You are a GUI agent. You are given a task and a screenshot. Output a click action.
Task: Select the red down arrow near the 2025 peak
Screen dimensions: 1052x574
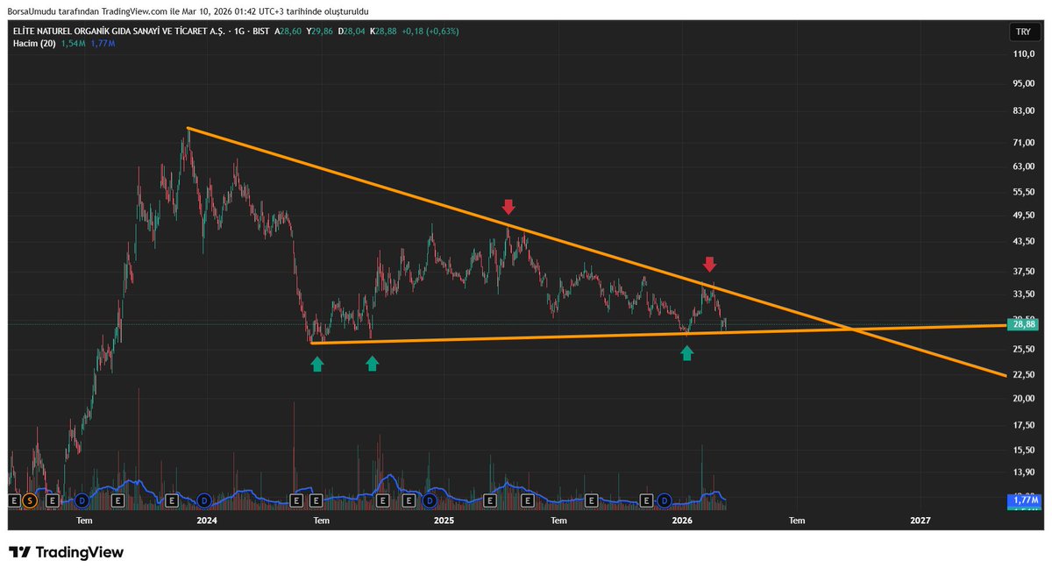pyautogui.click(x=508, y=207)
